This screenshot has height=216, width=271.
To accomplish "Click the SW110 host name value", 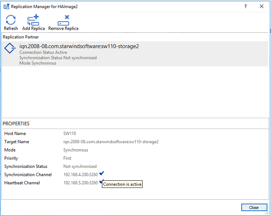I will pyautogui.click(x=70, y=134).
